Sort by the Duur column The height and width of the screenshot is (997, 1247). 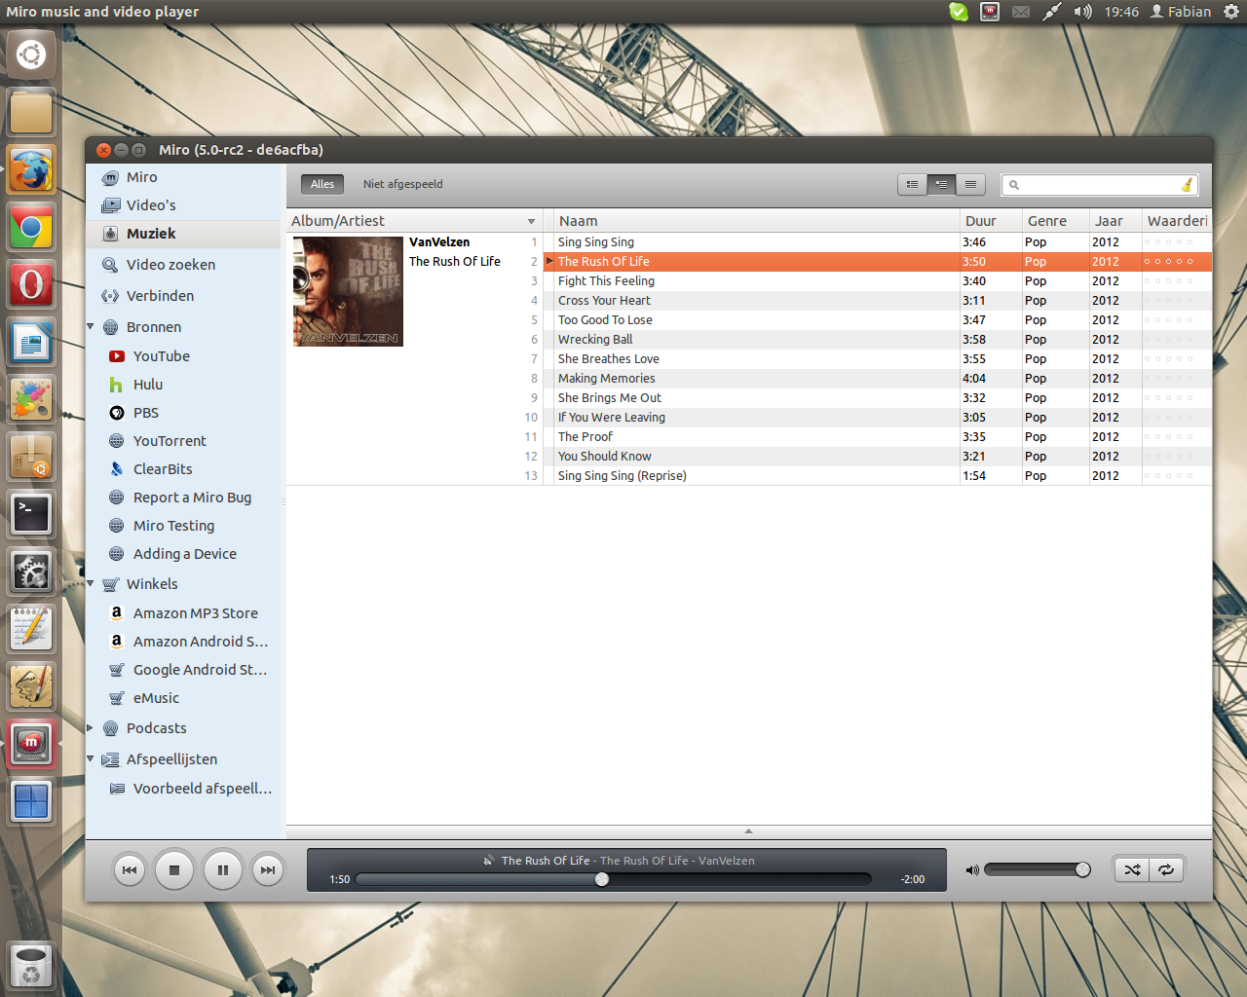tap(991, 221)
